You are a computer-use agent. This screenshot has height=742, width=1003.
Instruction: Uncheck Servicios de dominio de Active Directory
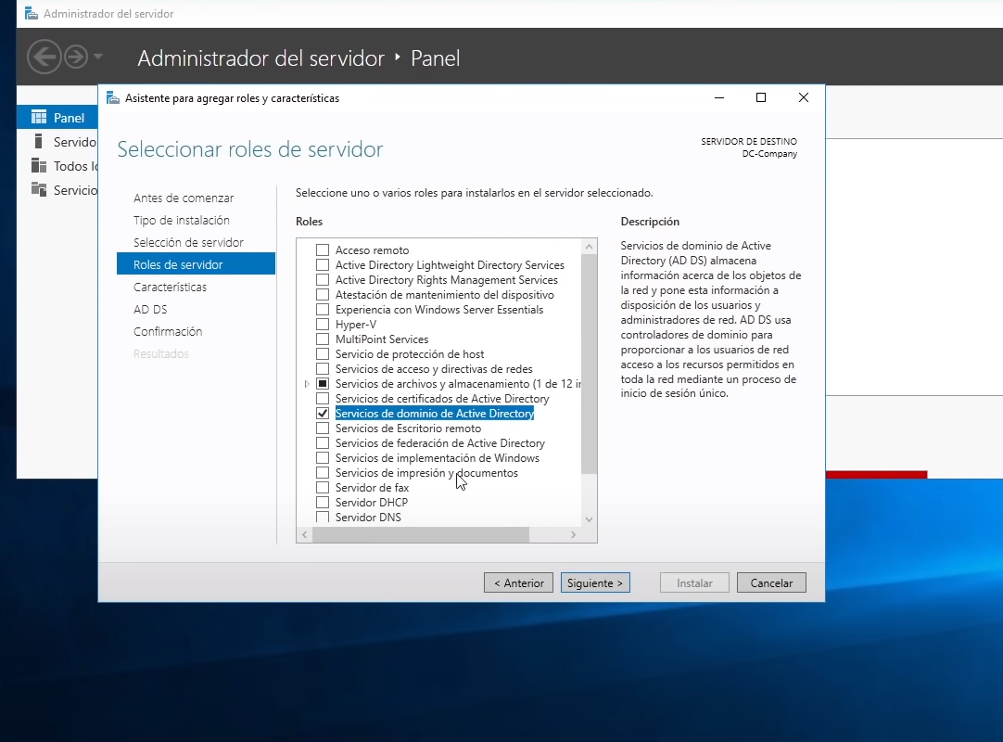click(x=323, y=414)
